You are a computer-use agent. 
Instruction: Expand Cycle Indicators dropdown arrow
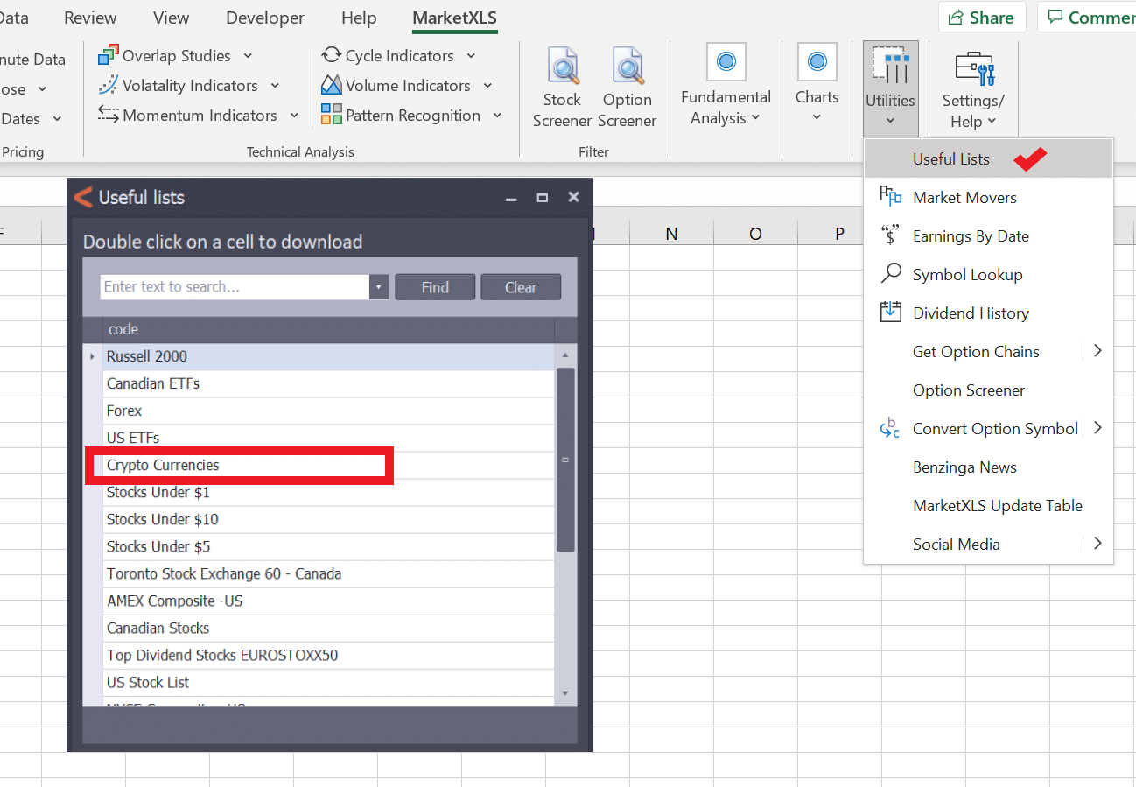(471, 56)
